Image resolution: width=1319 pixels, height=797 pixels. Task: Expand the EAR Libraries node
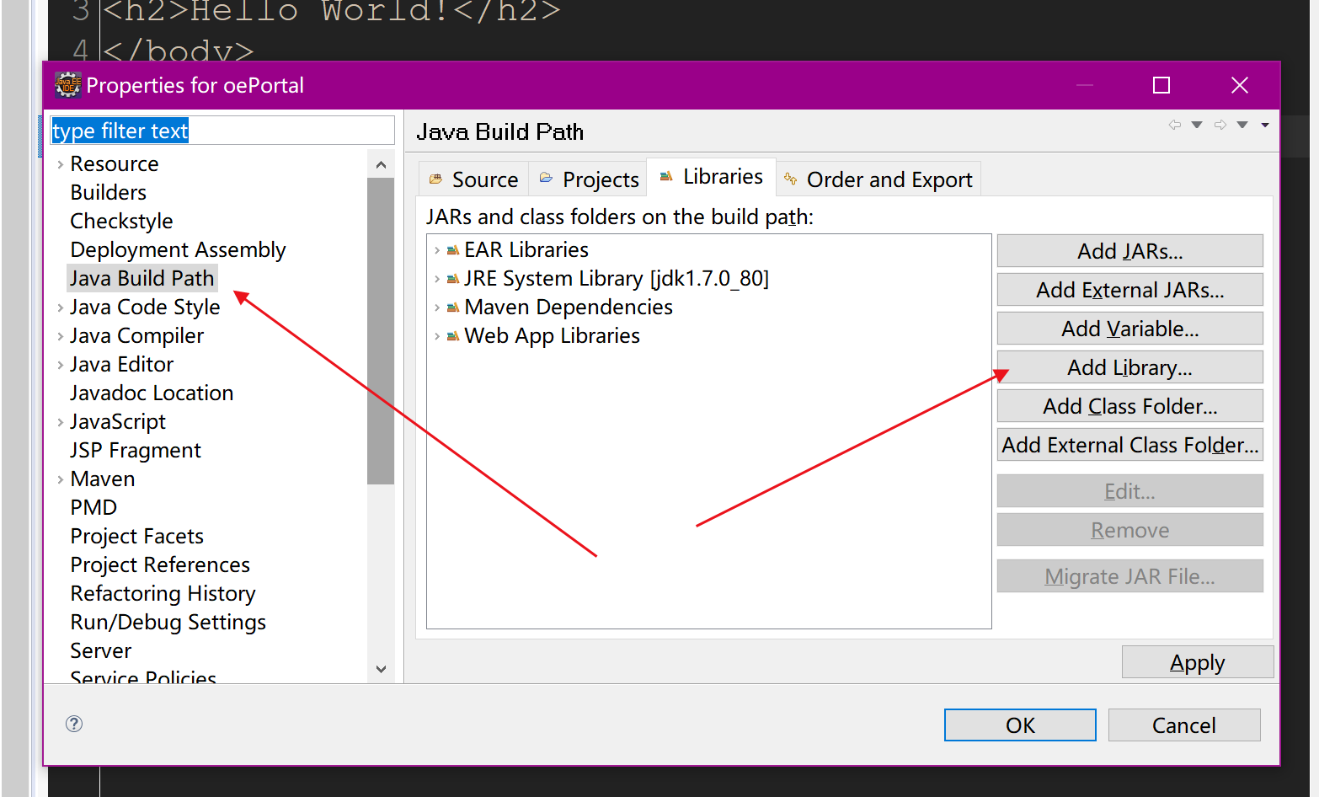437,250
